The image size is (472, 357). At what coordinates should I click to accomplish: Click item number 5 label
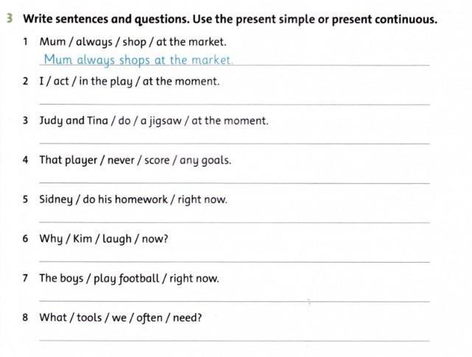pyautogui.click(x=25, y=199)
